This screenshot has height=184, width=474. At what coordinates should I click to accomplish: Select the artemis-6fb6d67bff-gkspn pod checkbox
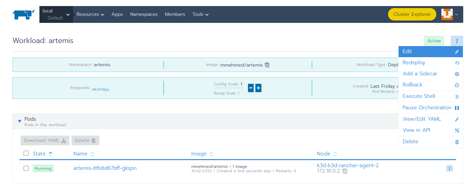26,169
